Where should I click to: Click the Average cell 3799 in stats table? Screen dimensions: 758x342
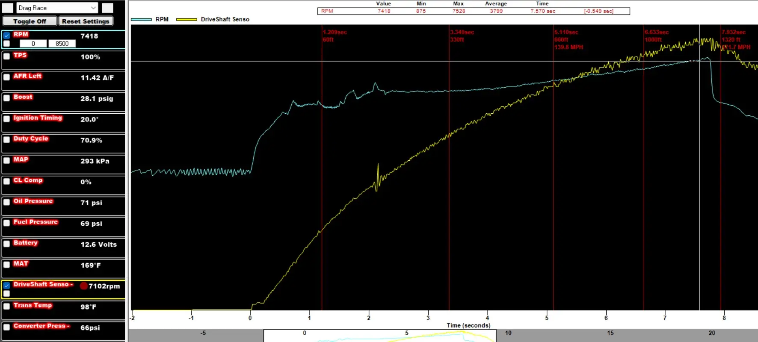(x=496, y=11)
